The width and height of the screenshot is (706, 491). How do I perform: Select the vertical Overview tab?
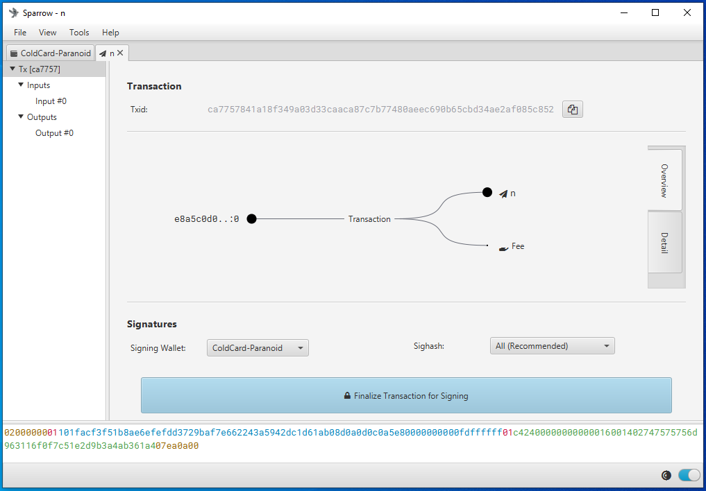(664, 180)
